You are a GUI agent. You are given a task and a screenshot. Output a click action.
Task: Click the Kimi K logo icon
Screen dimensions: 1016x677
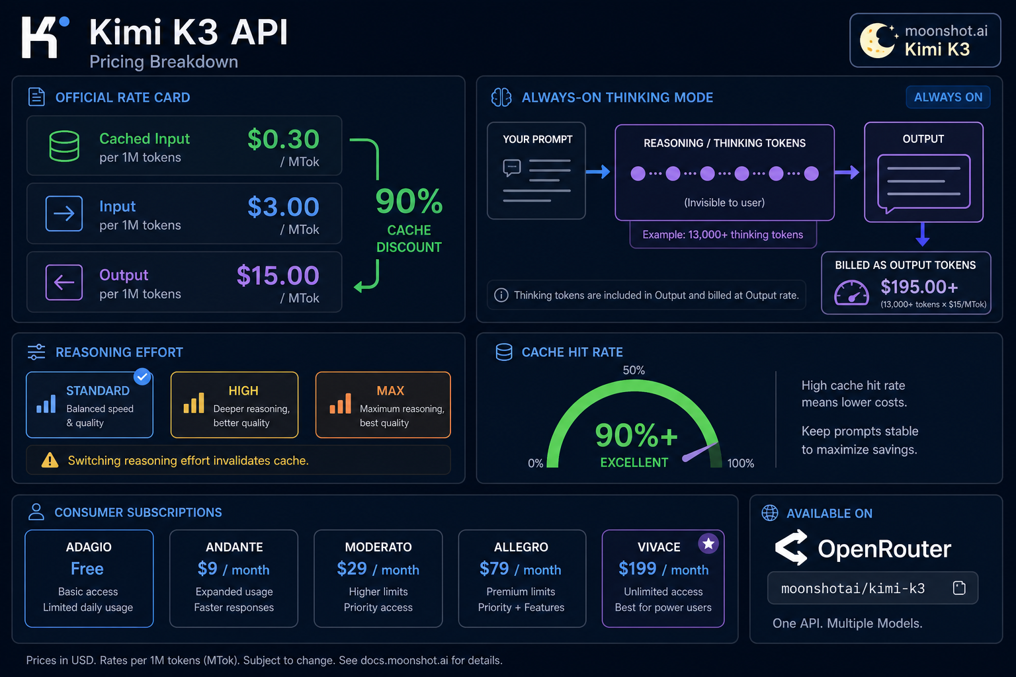point(45,37)
